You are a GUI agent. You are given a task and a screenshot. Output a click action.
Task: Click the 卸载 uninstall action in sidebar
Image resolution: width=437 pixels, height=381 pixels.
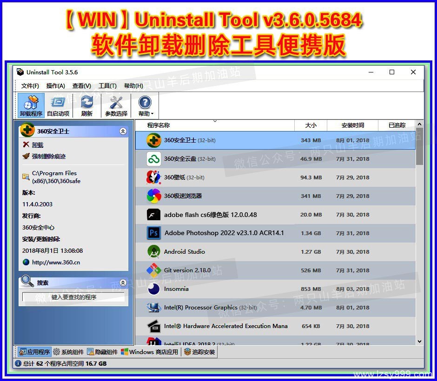(x=37, y=145)
